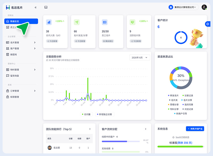The width and height of the screenshot is (213, 156).
Task: Toggle 预埋分享 legend entry
Action: [173, 105]
